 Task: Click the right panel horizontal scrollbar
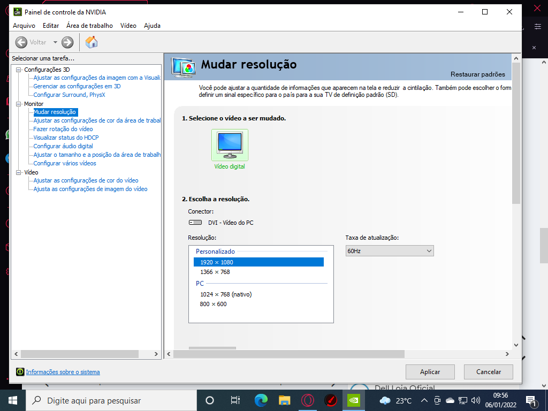[x=289, y=354]
